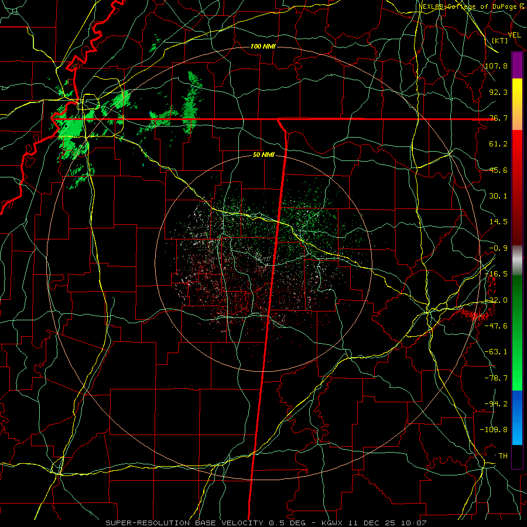Click the -32.0 scale value
Screen dimensions: 527x527
(x=496, y=300)
